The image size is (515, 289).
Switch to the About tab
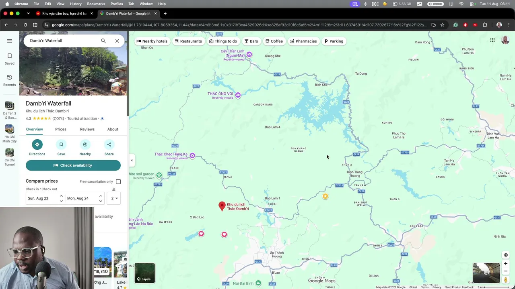[113, 129]
